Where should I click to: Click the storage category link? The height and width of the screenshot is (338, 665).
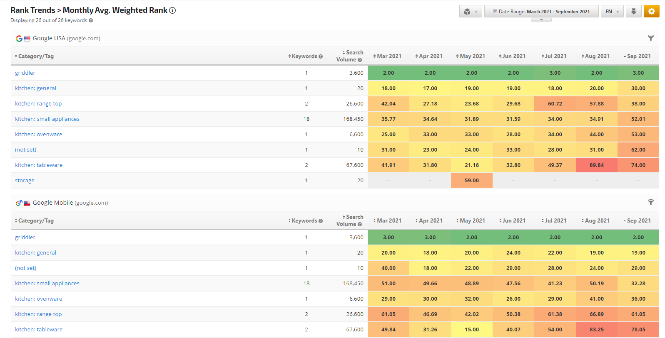(x=25, y=181)
